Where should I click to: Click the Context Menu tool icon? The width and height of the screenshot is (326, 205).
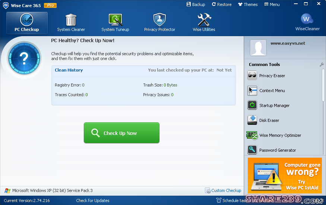252,91
